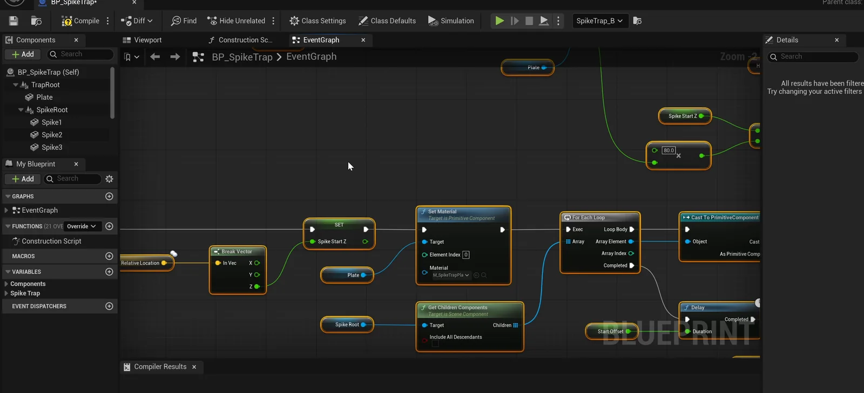Open Class Defaults
The height and width of the screenshot is (393, 864).
387,21
